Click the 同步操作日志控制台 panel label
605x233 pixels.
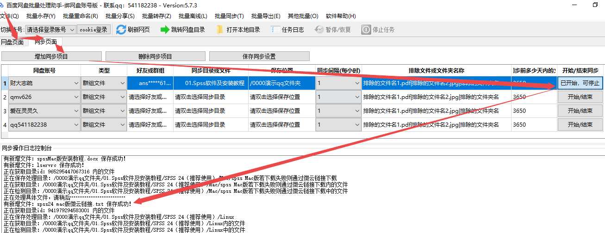point(27,148)
